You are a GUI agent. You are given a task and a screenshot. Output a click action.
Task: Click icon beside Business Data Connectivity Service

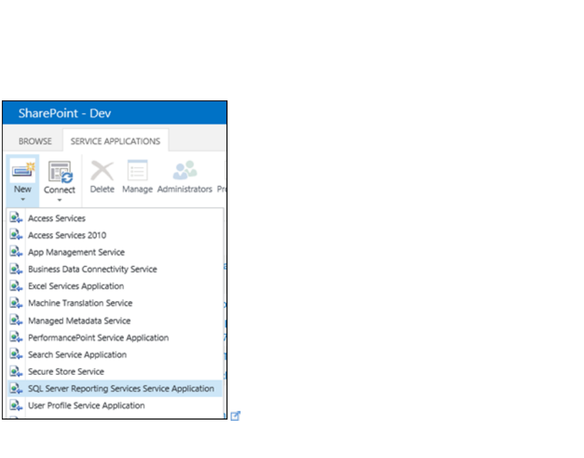[x=16, y=269]
